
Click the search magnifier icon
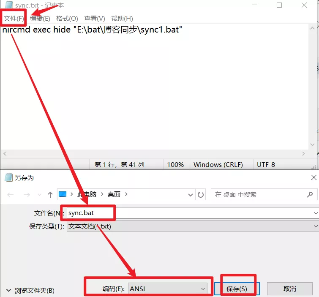click(x=310, y=195)
